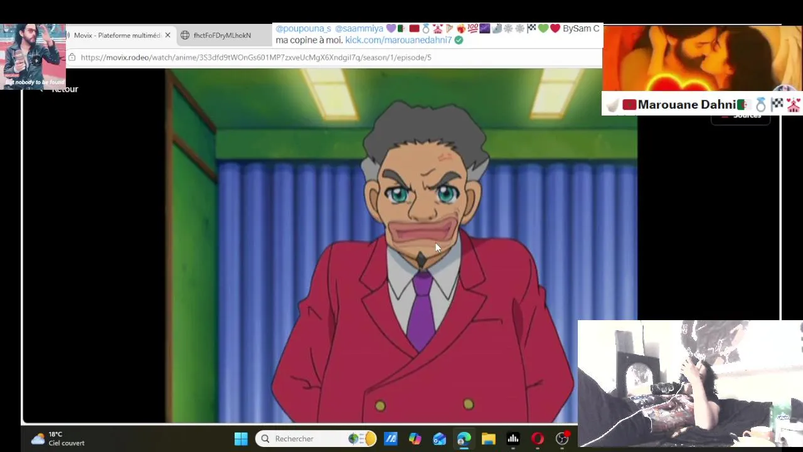The height and width of the screenshot is (452, 803).
Task: Launch Microsoft Copilot from the taskbar
Action: (415, 439)
